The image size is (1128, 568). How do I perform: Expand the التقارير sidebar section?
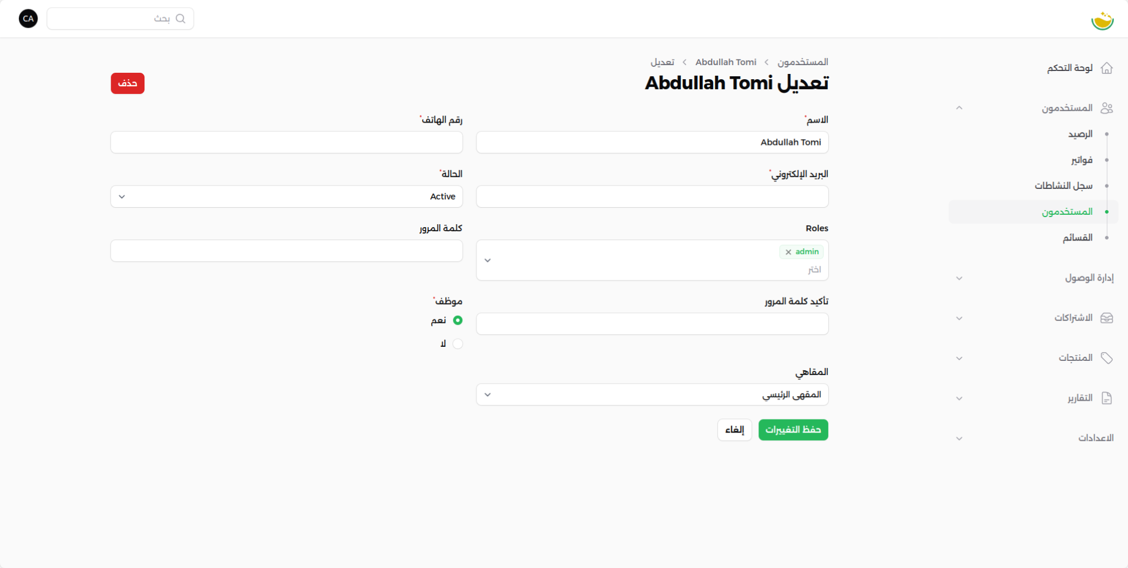(959, 398)
